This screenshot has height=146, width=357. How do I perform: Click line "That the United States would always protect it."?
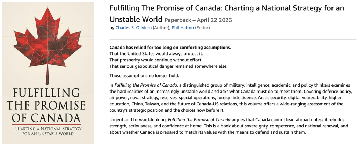[x=156, y=53]
